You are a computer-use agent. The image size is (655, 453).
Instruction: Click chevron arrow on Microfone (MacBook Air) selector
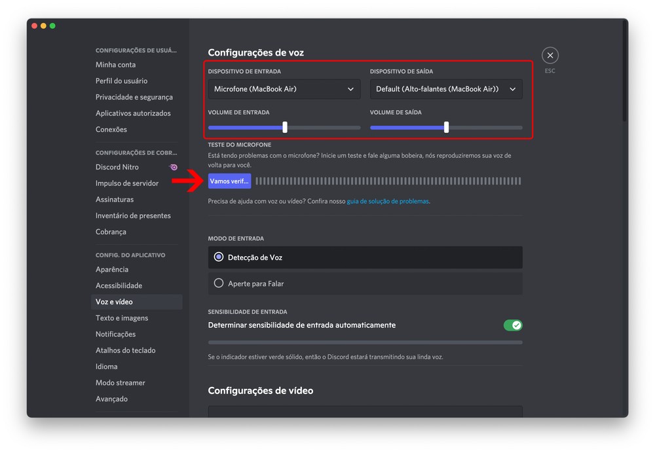click(350, 89)
